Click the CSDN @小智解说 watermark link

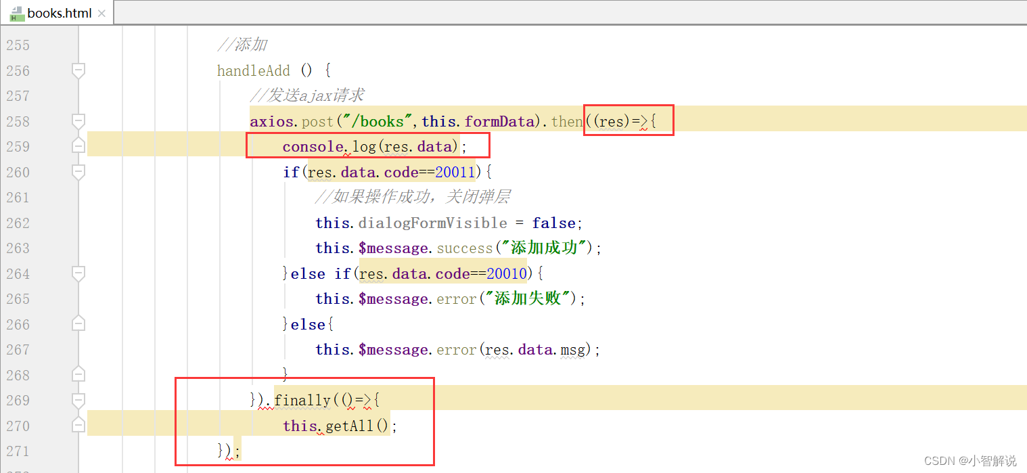pyautogui.click(x=972, y=460)
